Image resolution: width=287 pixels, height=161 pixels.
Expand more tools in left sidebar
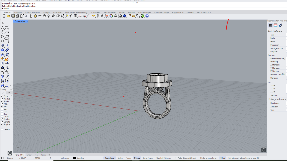10,86
